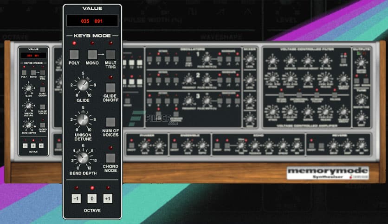
Task: Click the Echo feedback knob
Action: pyautogui.click(x=255, y=145)
